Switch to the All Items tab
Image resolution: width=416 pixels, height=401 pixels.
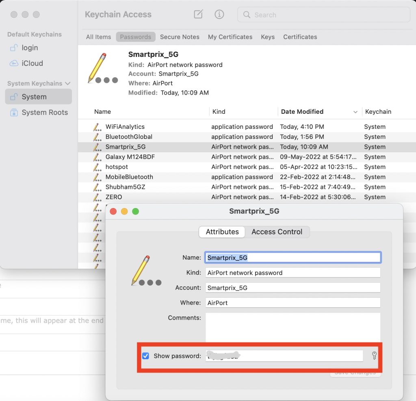point(98,37)
